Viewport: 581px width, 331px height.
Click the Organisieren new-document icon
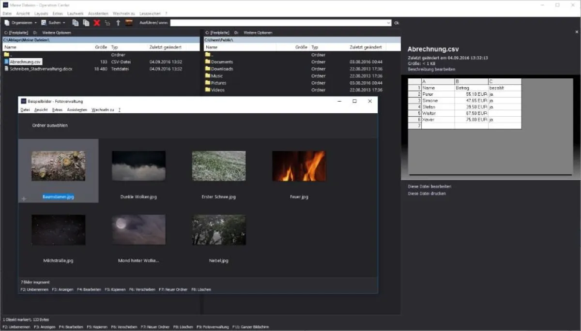(7, 22)
